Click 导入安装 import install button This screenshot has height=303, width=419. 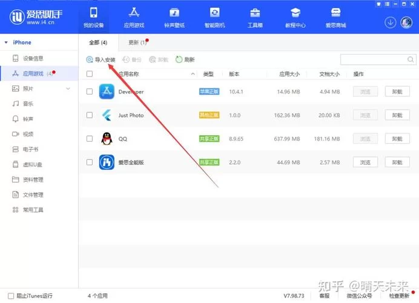[x=101, y=59]
